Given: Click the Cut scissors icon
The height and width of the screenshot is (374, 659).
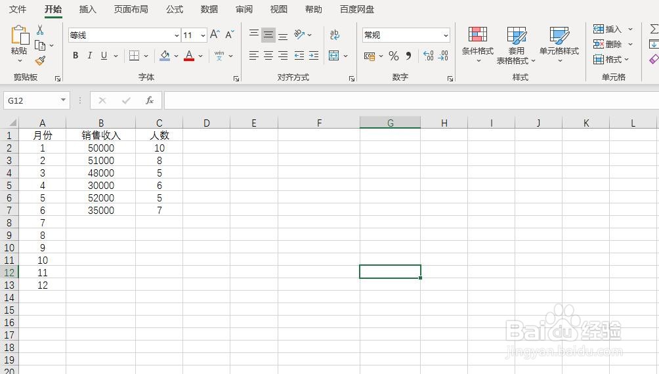Looking at the screenshot, I should (40, 30).
